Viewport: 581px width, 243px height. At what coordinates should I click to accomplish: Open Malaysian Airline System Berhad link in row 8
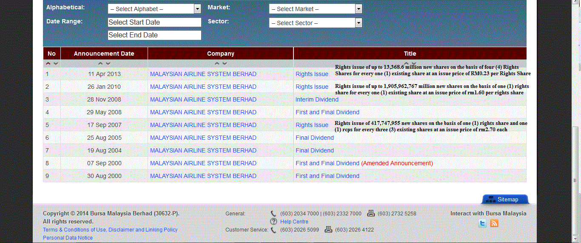203,163
